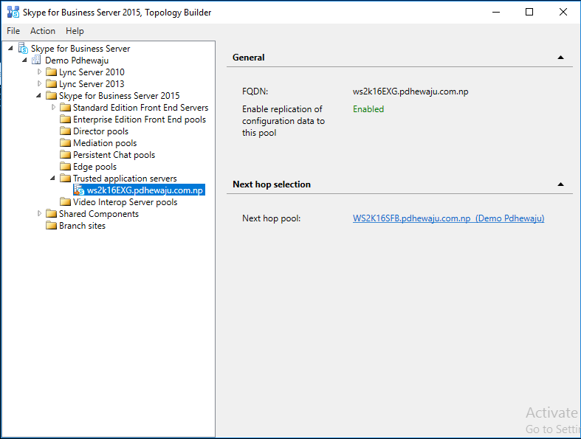Collapse the Skype for Business Server root node
Image resolution: width=581 pixels, height=439 pixels.
(10, 48)
